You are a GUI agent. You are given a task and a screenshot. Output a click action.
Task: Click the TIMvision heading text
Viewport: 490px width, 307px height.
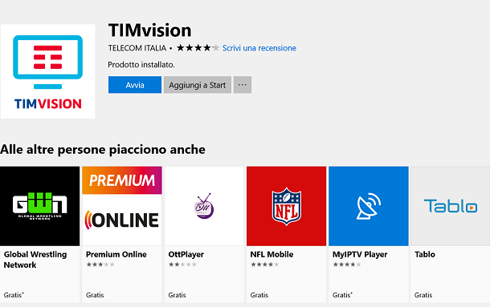tap(149, 30)
